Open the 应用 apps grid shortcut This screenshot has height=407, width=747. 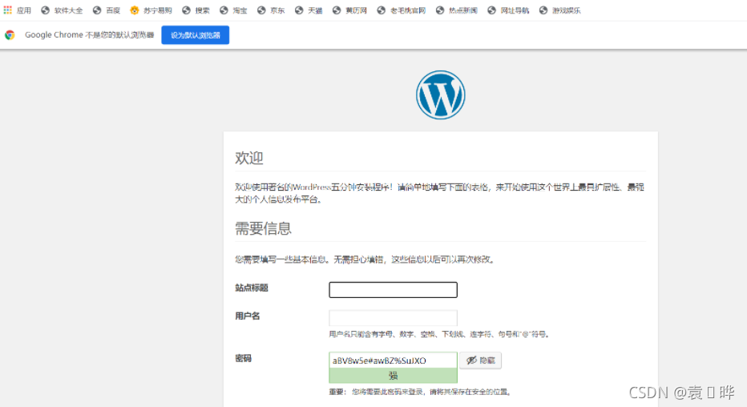17,10
